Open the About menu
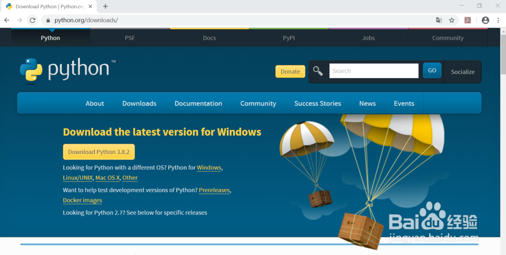The image size is (506, 255). pos(95,104)
